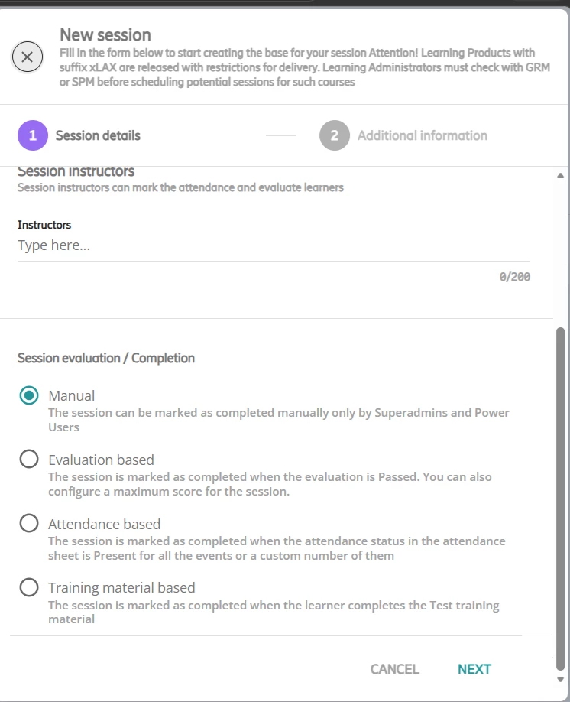Click the scroll up arrow icon
The height and width of the screenshot is (702, 570).
560,176
